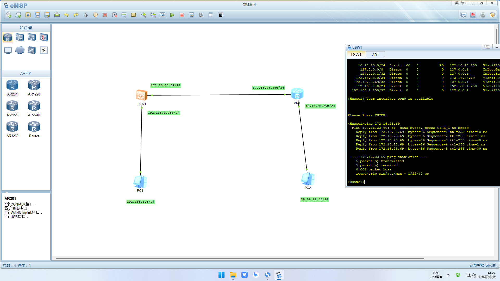This screenshot has width=500, height=281.
Task: Click the print topology icon
Action: pos(57,15)
